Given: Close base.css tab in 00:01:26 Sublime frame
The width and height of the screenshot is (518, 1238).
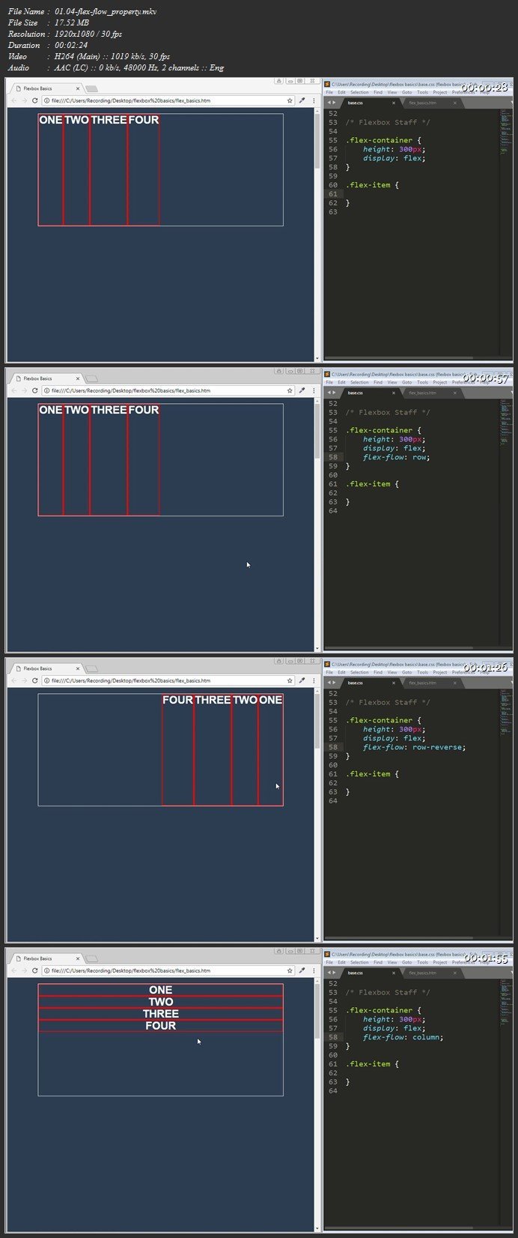Looking at the screenshot, I should coord(394,683).
